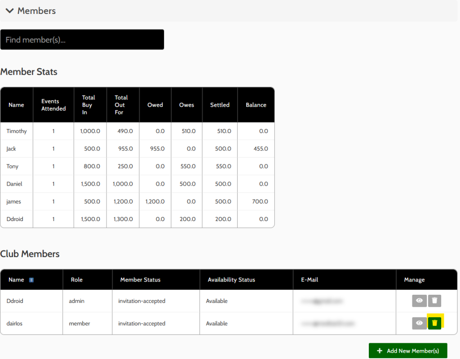Click the Member Status column header
The image size is (460, 359).
point(140,279)
